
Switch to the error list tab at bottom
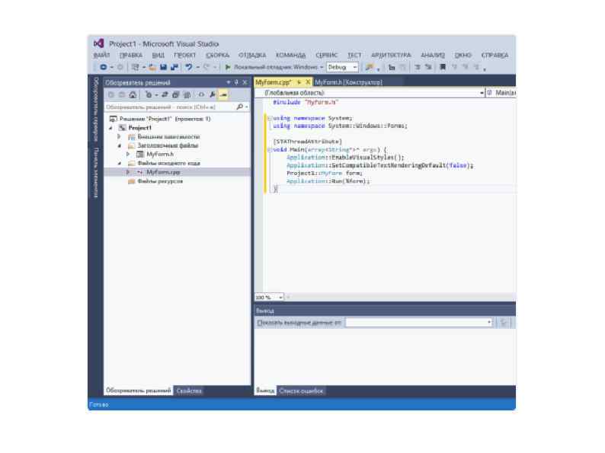click(x=301, y=391)
